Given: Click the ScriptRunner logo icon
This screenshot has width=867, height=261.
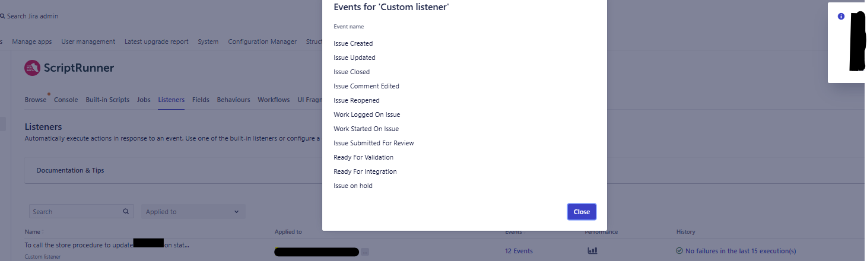Looking at the screenshot, I should point(32,68).
